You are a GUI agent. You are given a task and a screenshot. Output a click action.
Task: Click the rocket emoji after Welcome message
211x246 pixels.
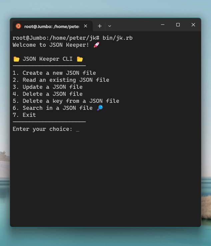pyautogui.click(x=96, y=45)
